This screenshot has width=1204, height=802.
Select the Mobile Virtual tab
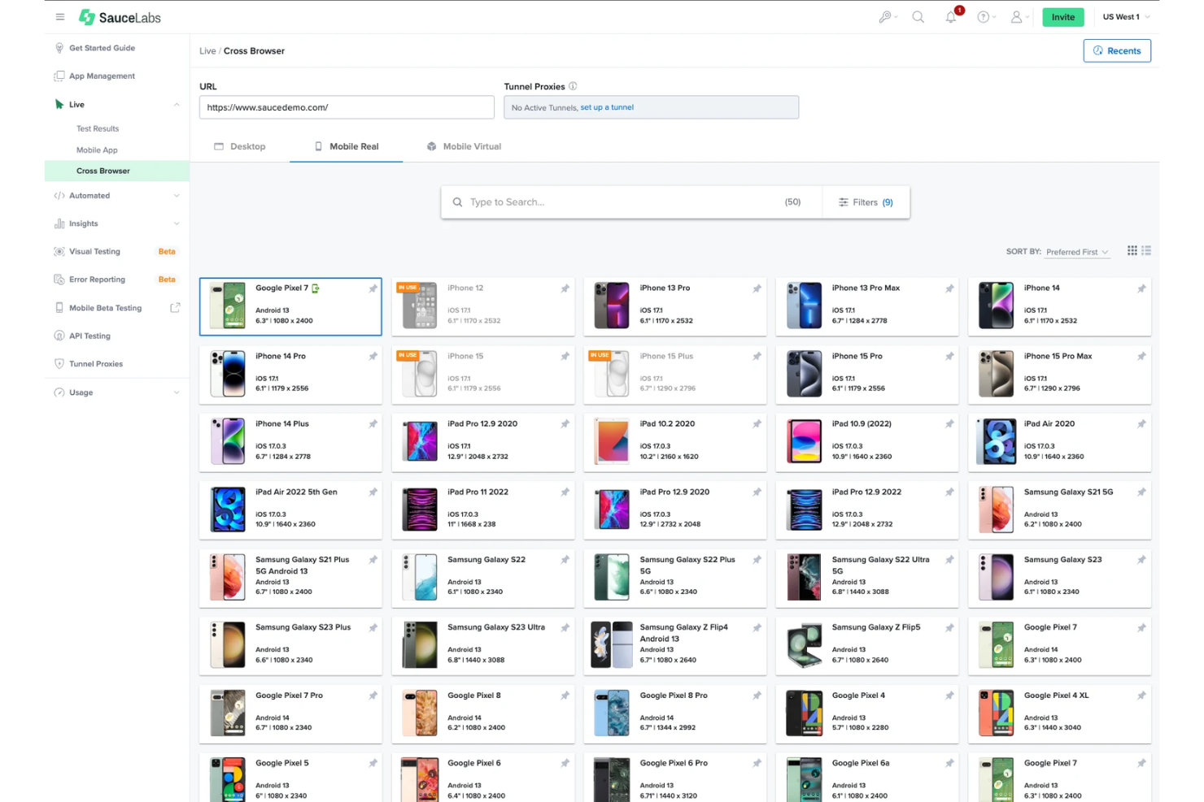[x=465, y=147]
